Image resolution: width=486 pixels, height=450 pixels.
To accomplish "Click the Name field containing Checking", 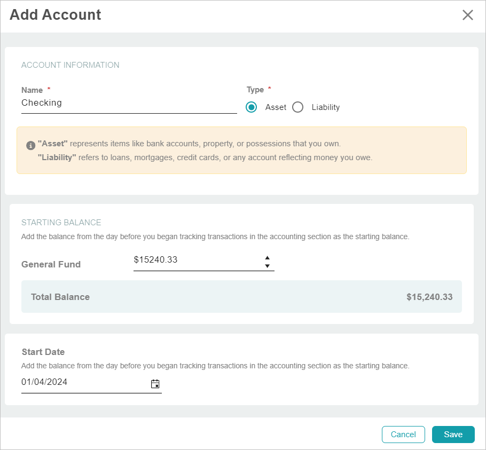I will tap(107, 102).
